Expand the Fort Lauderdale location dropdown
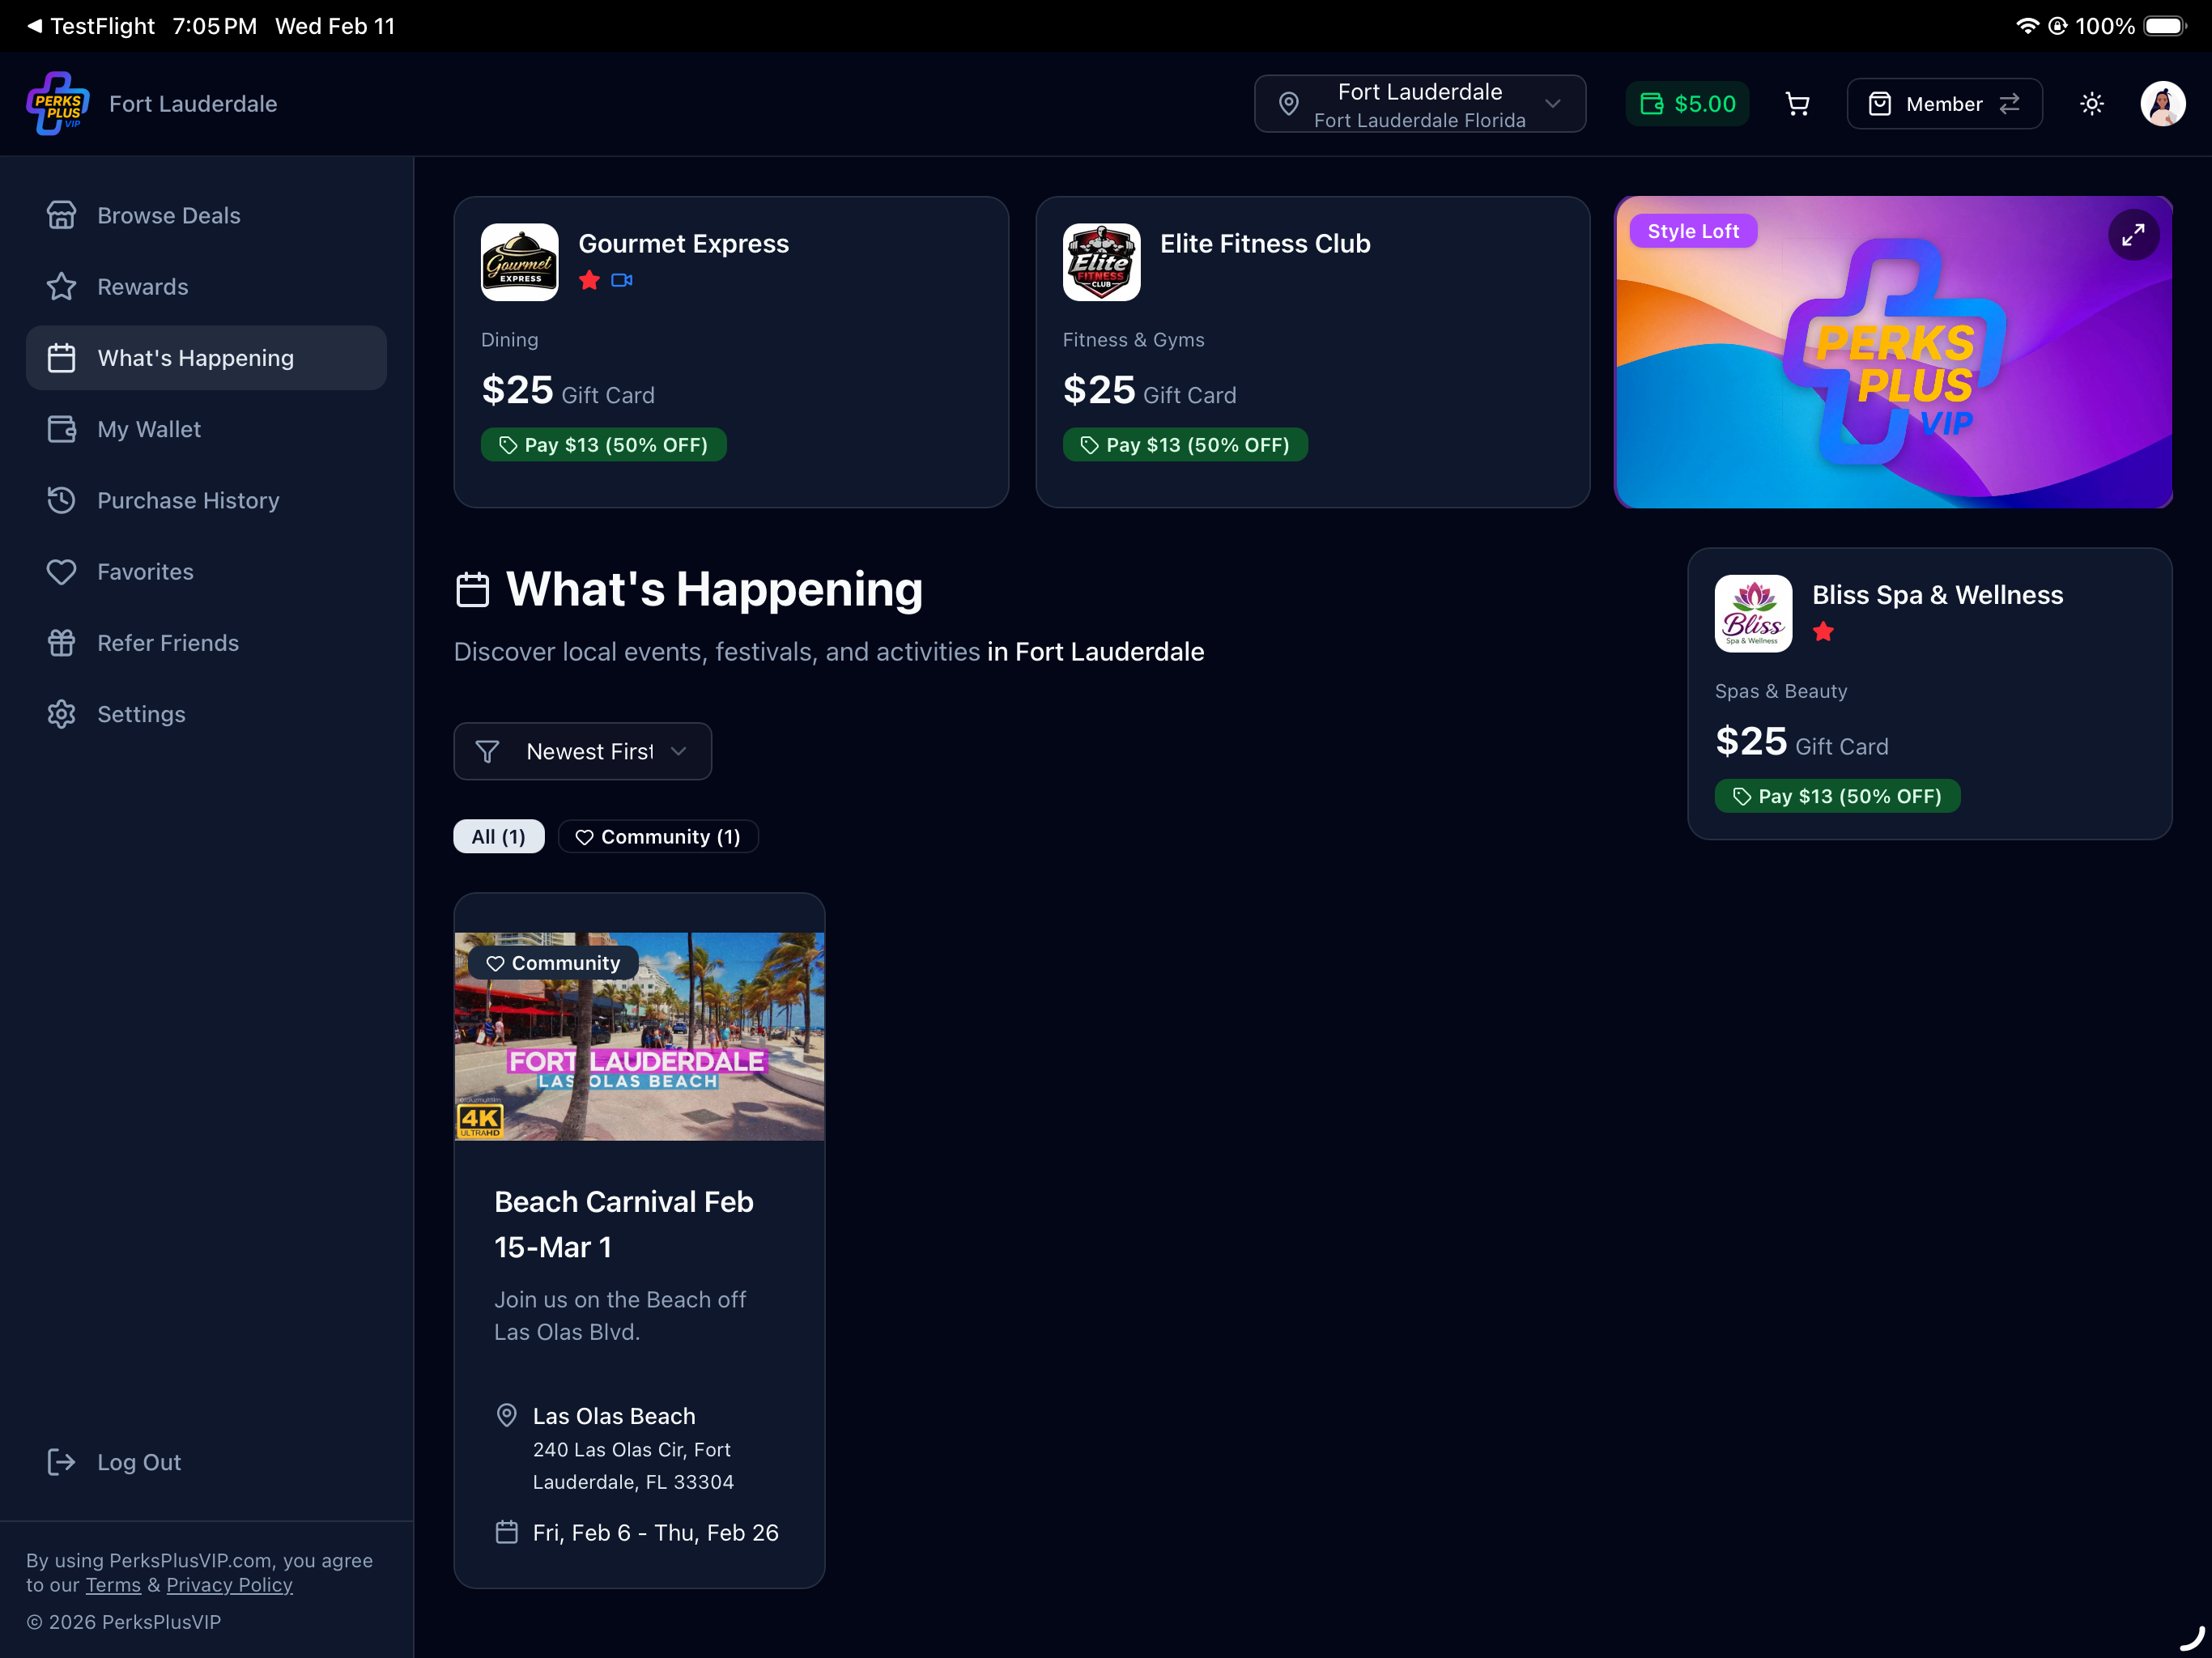The image size is (2212, 1658). point(1419,104)
